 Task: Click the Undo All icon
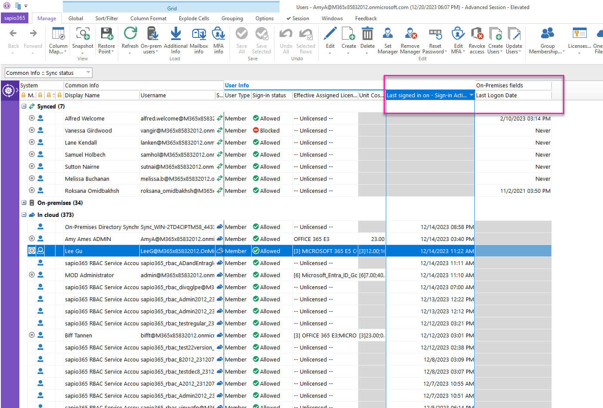(286, 34)
